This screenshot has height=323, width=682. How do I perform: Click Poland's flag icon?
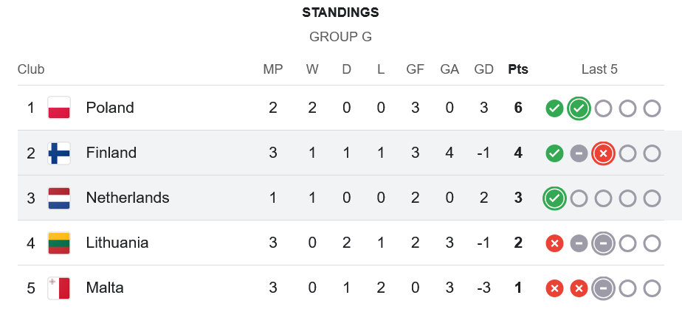[59, 108]
